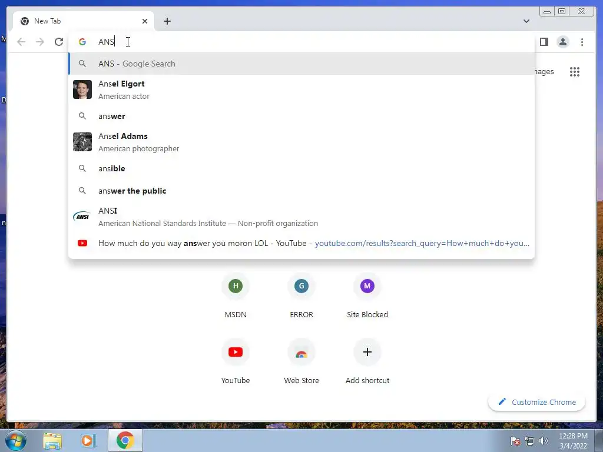Open the taskbar clock showing 12:28 PM
The image size is (603, 452).
coord(573,441)
